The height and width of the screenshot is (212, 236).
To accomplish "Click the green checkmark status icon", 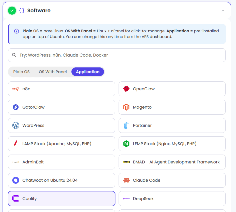I will pos(12,11).
